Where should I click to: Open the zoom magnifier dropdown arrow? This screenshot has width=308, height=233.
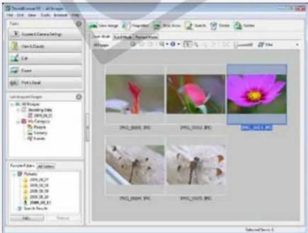pos(167,44)
